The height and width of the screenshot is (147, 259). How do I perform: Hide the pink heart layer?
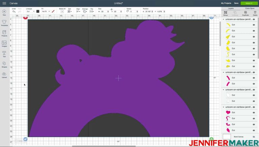point(254,113)
